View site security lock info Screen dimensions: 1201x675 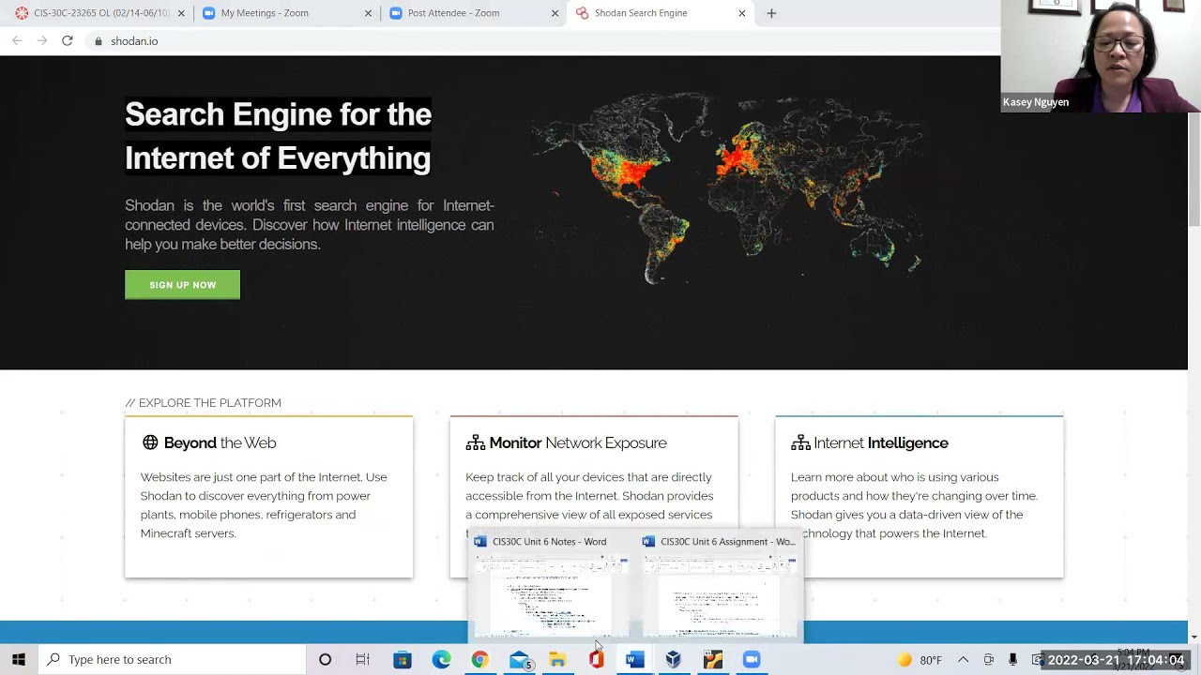[x=99, y=41]
